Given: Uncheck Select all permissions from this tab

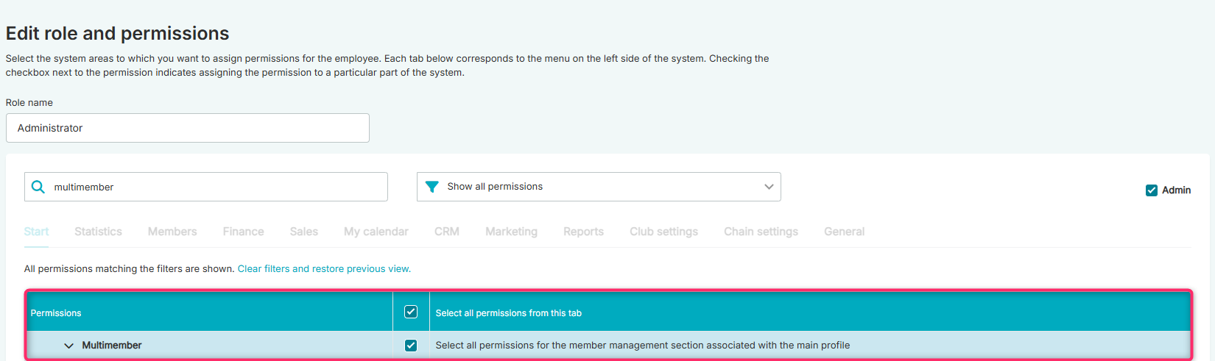Looking at the screenshot, I should coord(411,312).
